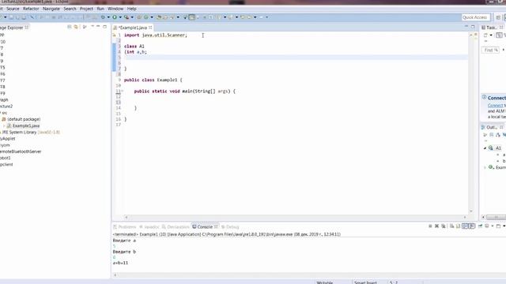This screenshot has width=506, height=284.
Task: Click the Connect link in Task List
Action: (495, 105)
